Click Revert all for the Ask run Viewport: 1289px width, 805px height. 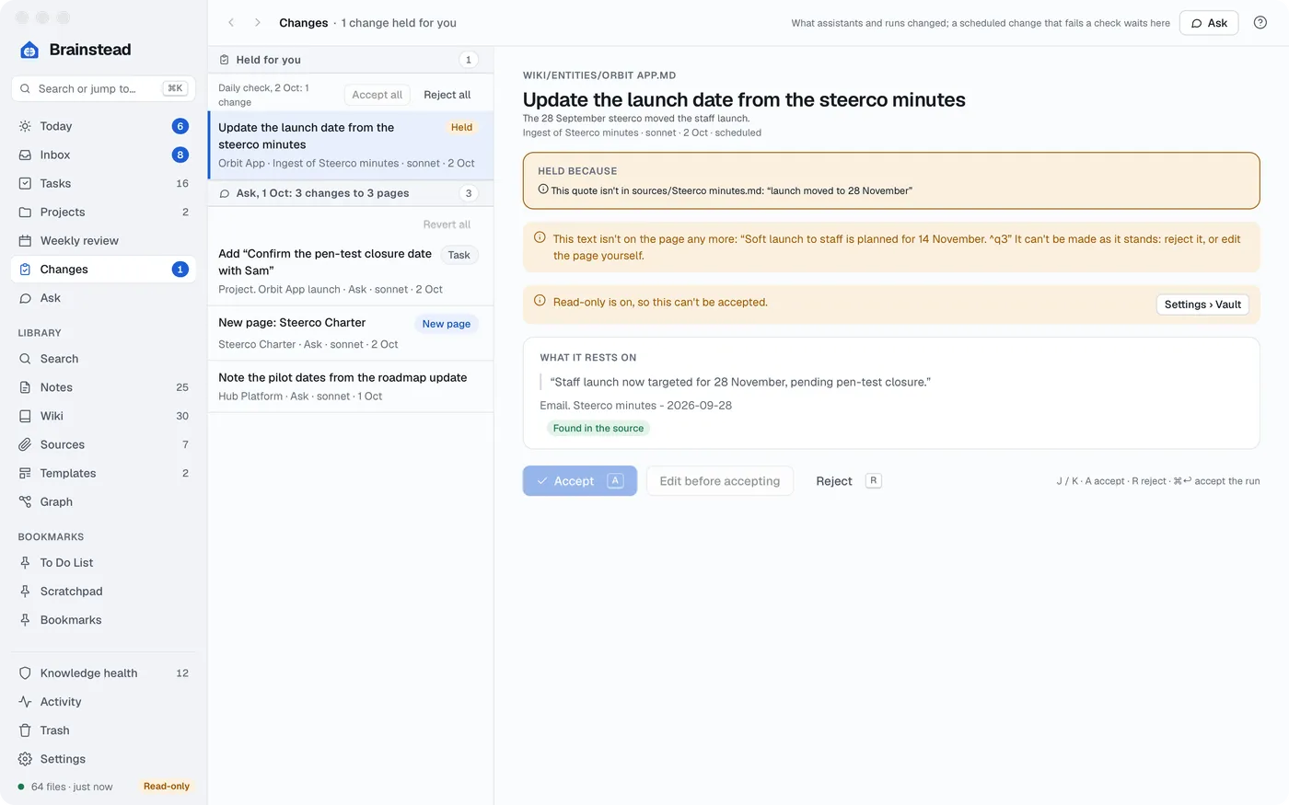click(x=447, y=224)
